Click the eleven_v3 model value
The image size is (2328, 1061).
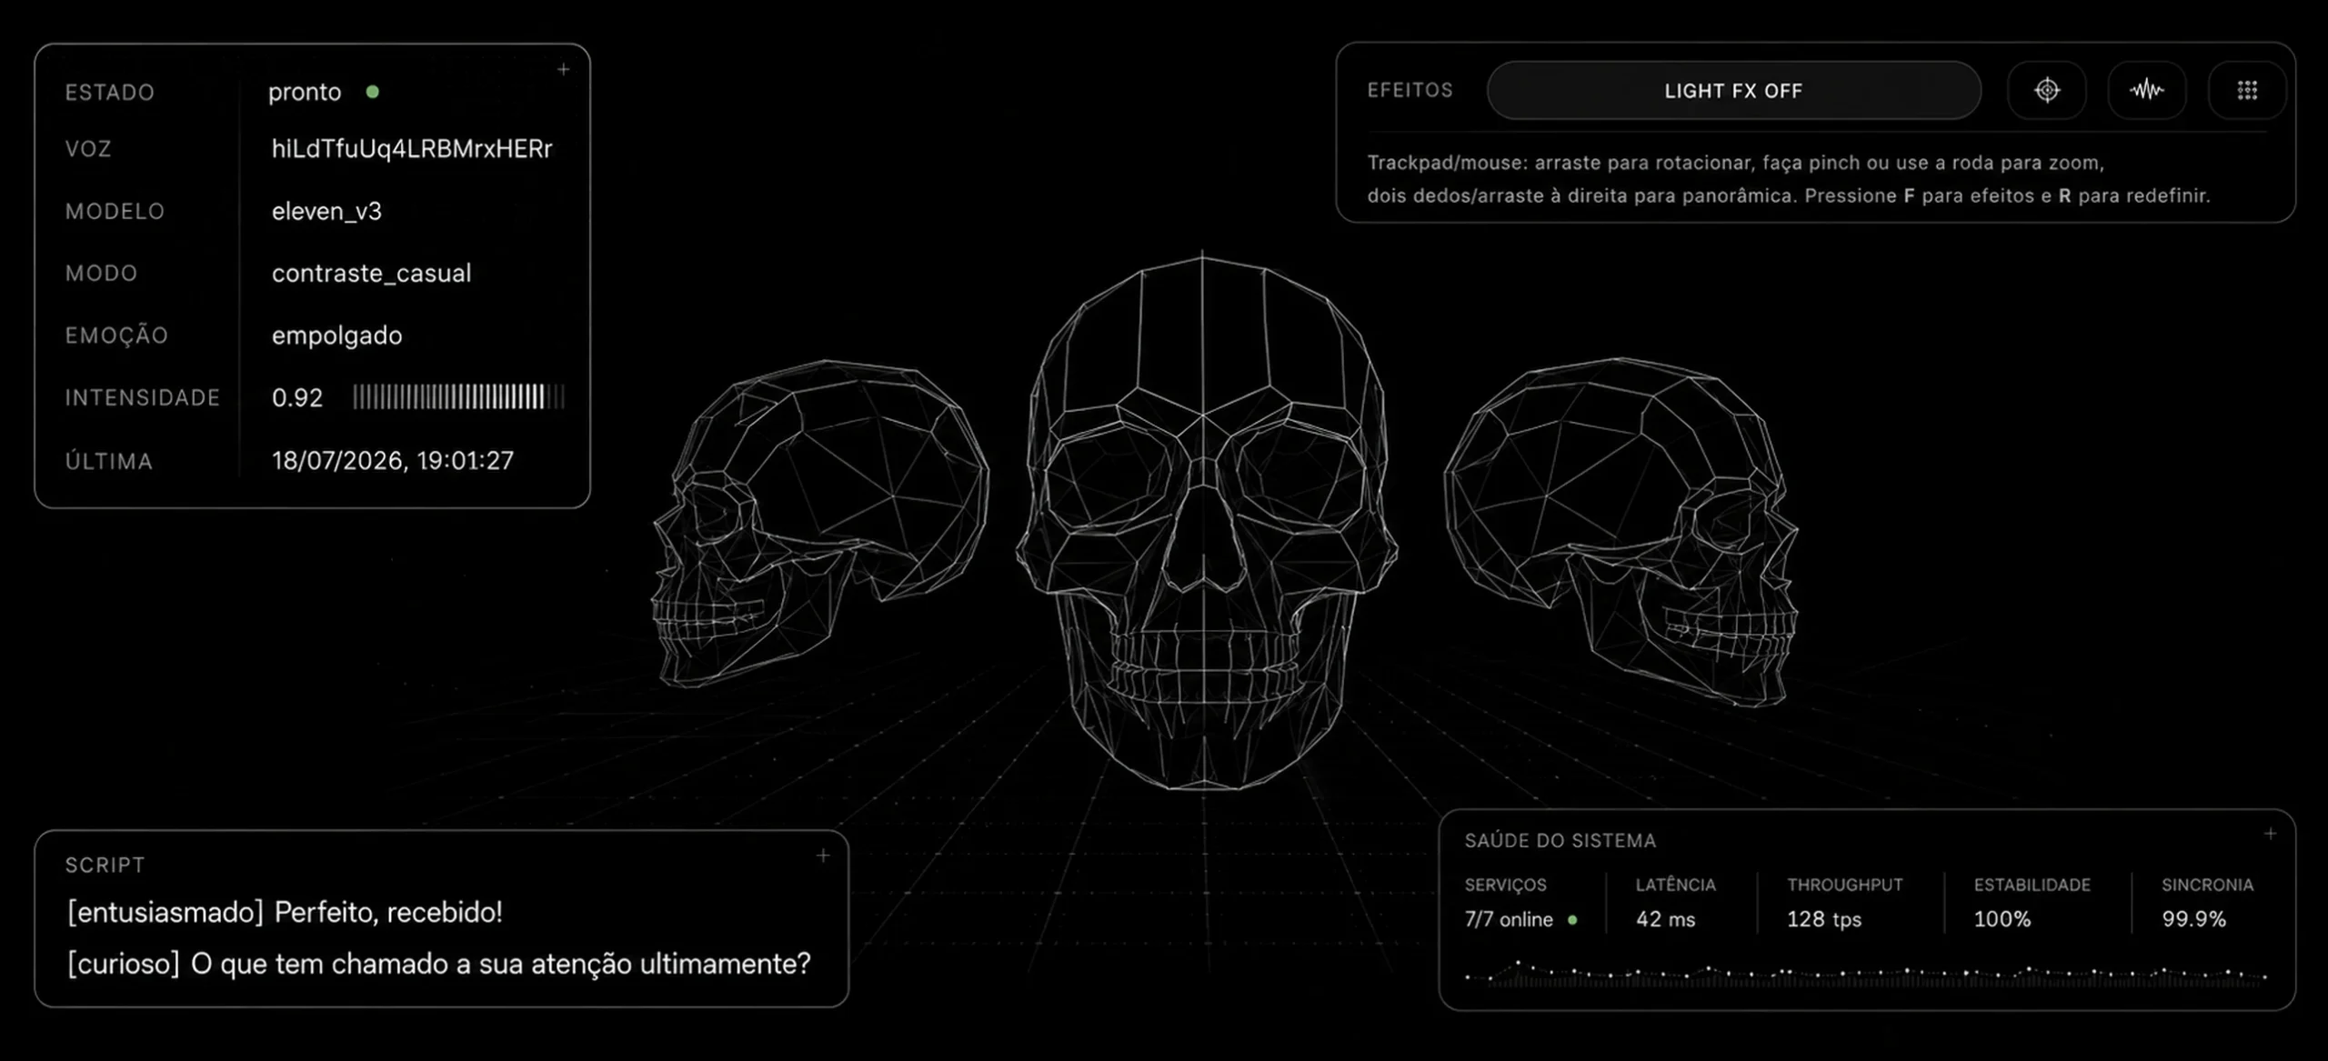pos(326,212)
